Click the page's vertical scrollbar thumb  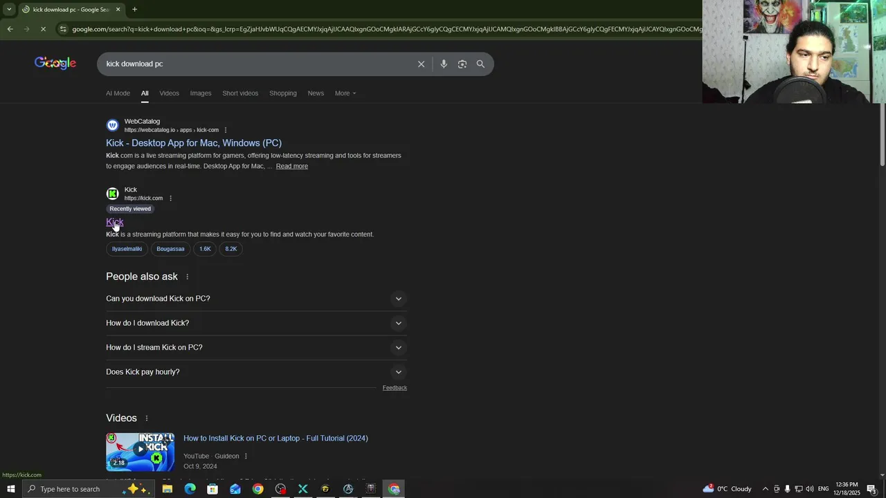pyautogui.click(x=882, y=135)
